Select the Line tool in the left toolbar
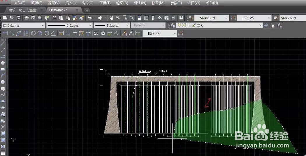Screen dimensions: 306x156 (x=3, y=44)
